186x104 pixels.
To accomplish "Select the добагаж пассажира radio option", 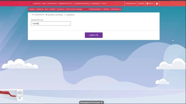I will pos(46,15).
